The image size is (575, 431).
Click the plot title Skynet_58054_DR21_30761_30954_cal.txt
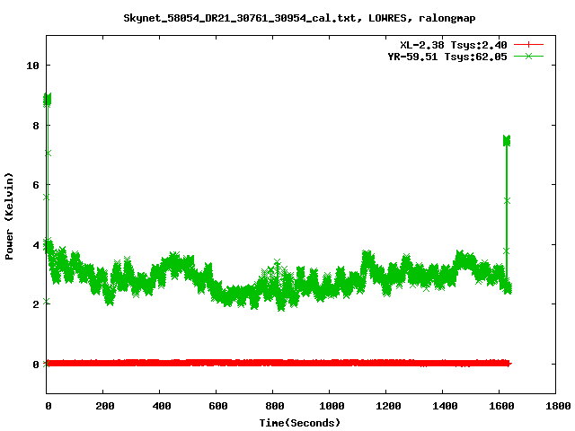(x=240, y=18)
